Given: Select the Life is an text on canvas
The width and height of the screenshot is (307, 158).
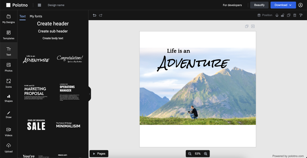Looking at the screenshot, I should click(178, 51).
